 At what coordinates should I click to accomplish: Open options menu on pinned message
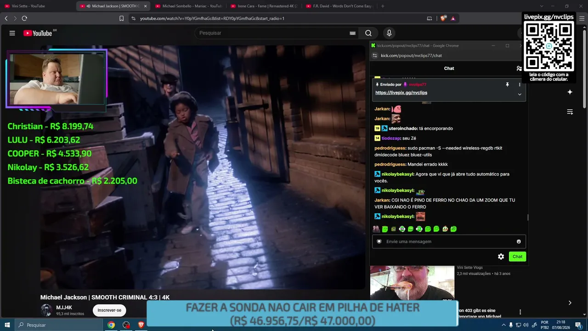point(520,85)
